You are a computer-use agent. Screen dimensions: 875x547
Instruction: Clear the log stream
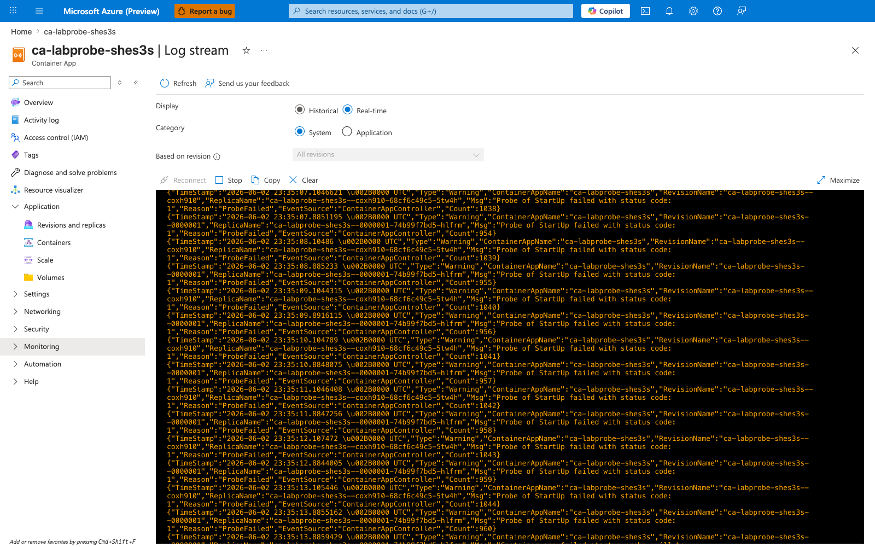(304, 180)
